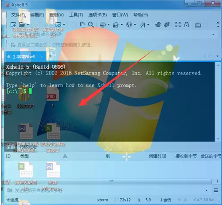
Task: Click the New session toolbar icon
Action: (13, 24)
